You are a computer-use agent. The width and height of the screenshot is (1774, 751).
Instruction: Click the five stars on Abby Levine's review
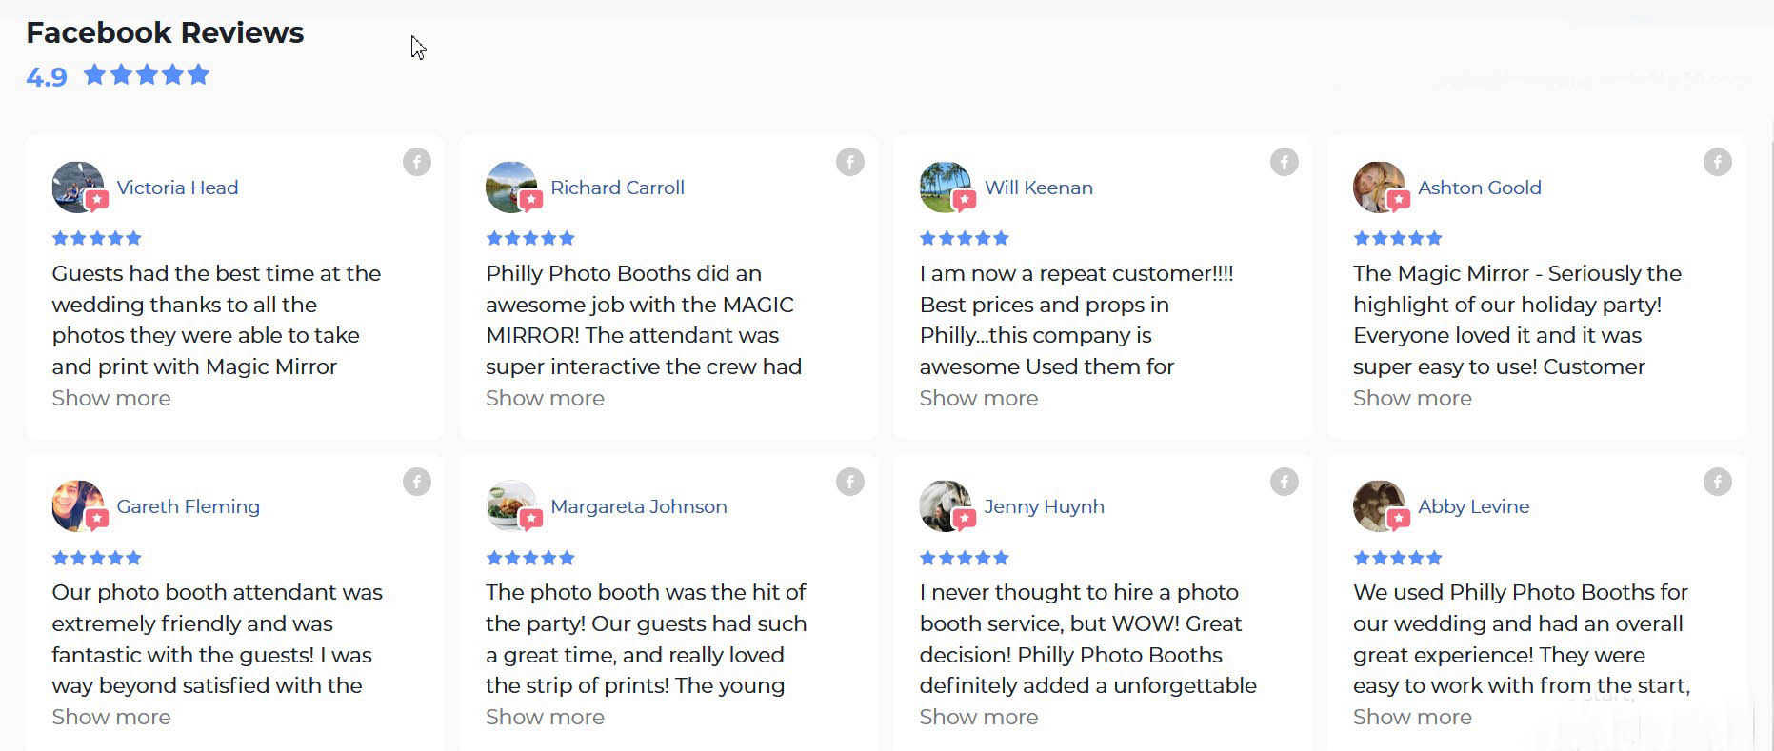click(x=1397, y=558)
